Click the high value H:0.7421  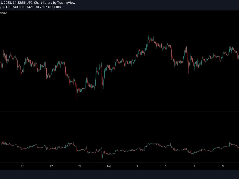click(x=27, y=7)
